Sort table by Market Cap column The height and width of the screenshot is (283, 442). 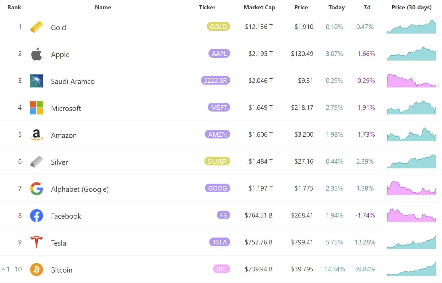(259, 8)
